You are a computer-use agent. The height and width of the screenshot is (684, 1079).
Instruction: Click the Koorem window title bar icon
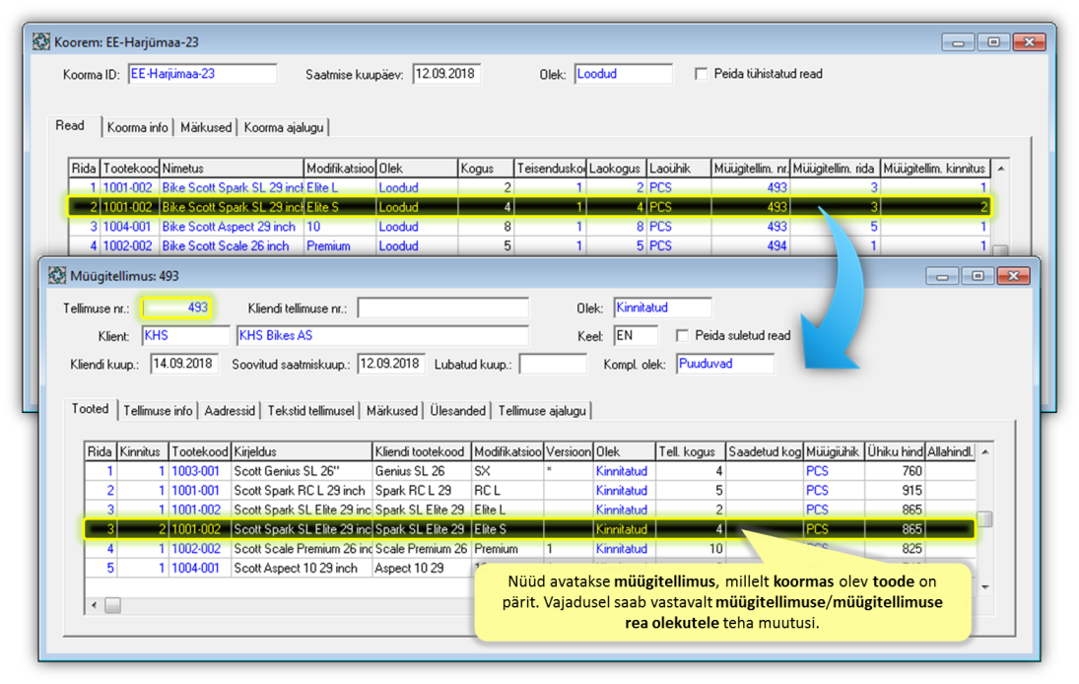(41, 42)
